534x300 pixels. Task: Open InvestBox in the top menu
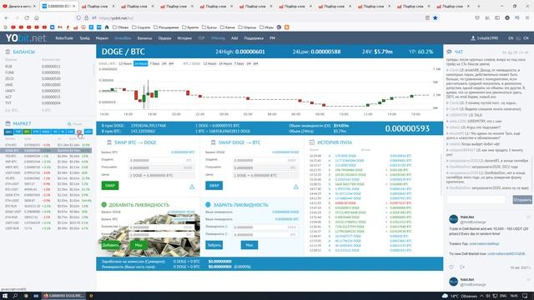[123, 38]
